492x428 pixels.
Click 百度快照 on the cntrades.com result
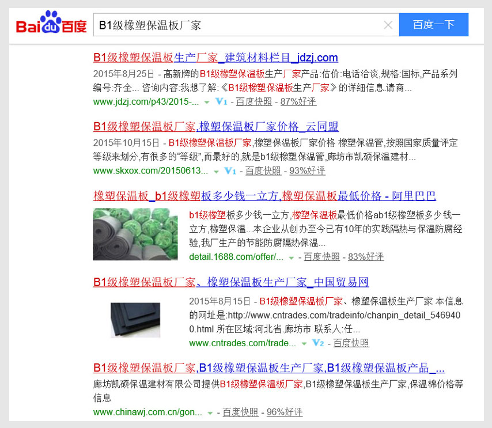click(x=351, y=343)
